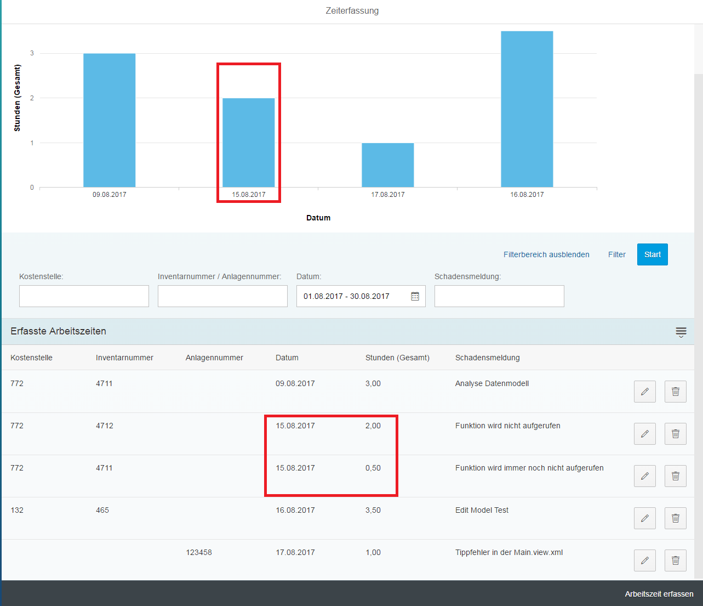Delete the immer noch nicht aufgerufen row

[676, 476]
